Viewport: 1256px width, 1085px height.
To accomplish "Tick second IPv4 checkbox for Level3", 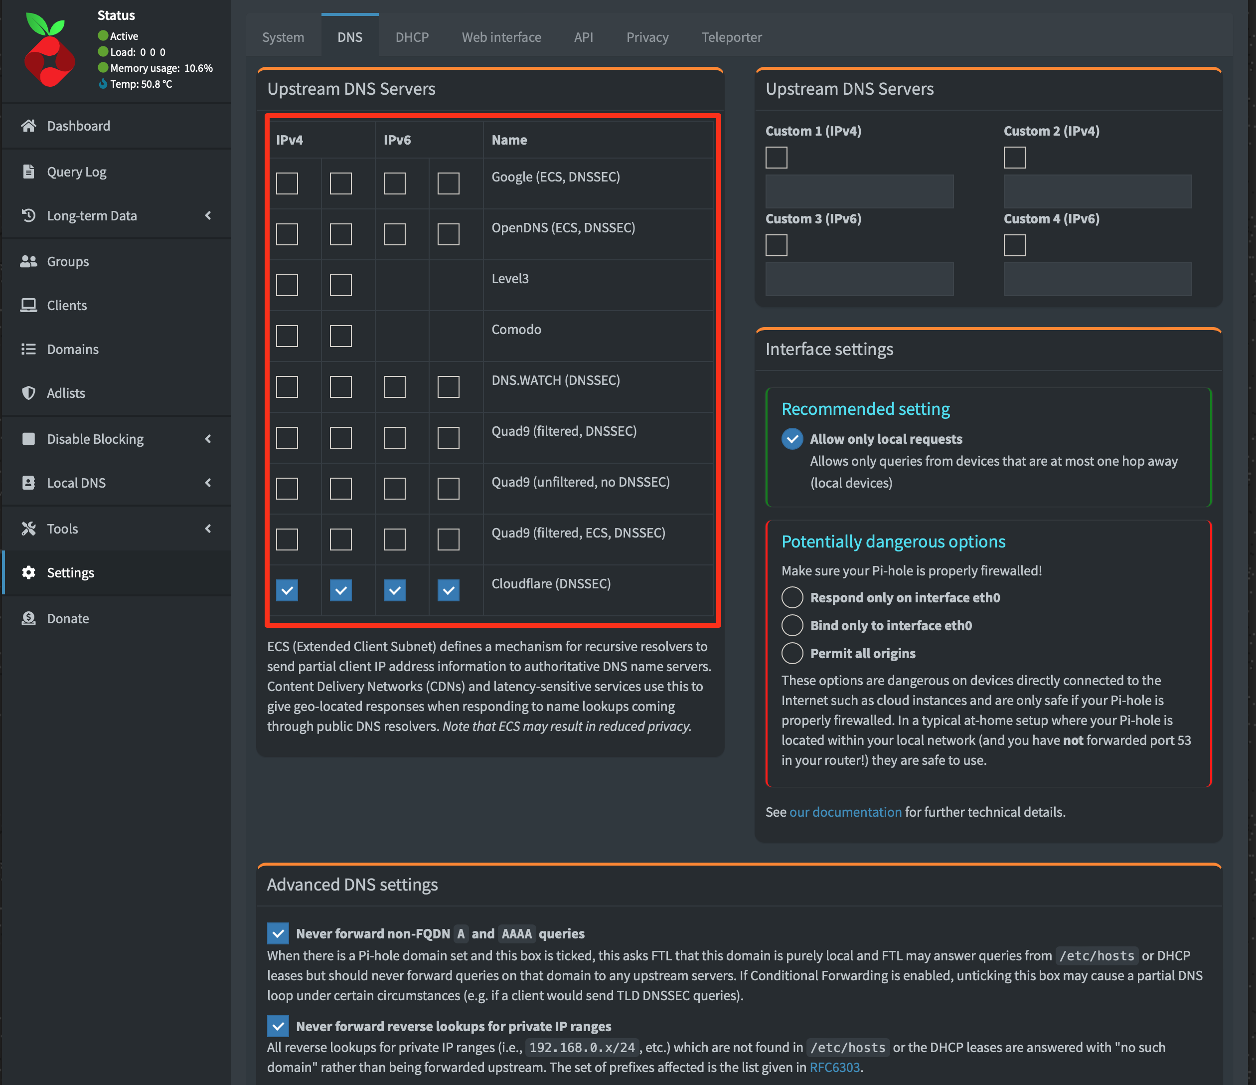I will (341, 285).
